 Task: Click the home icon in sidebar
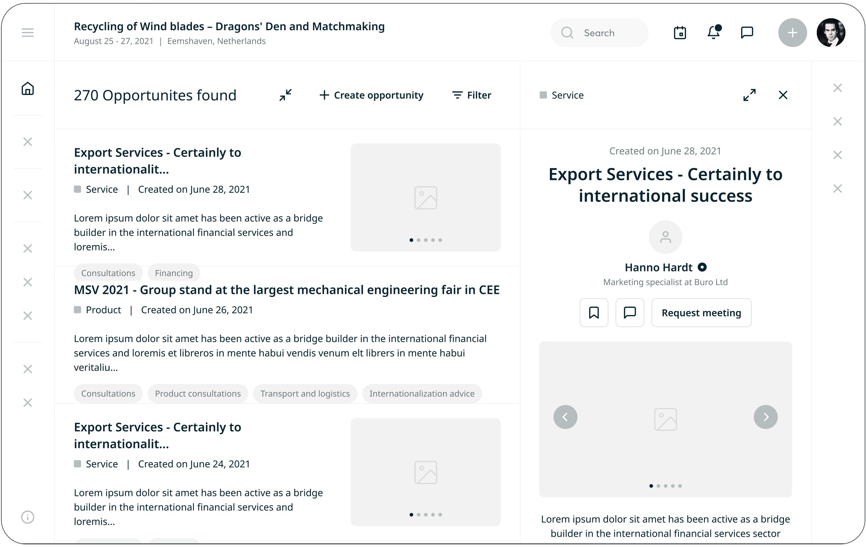[28, 88]
